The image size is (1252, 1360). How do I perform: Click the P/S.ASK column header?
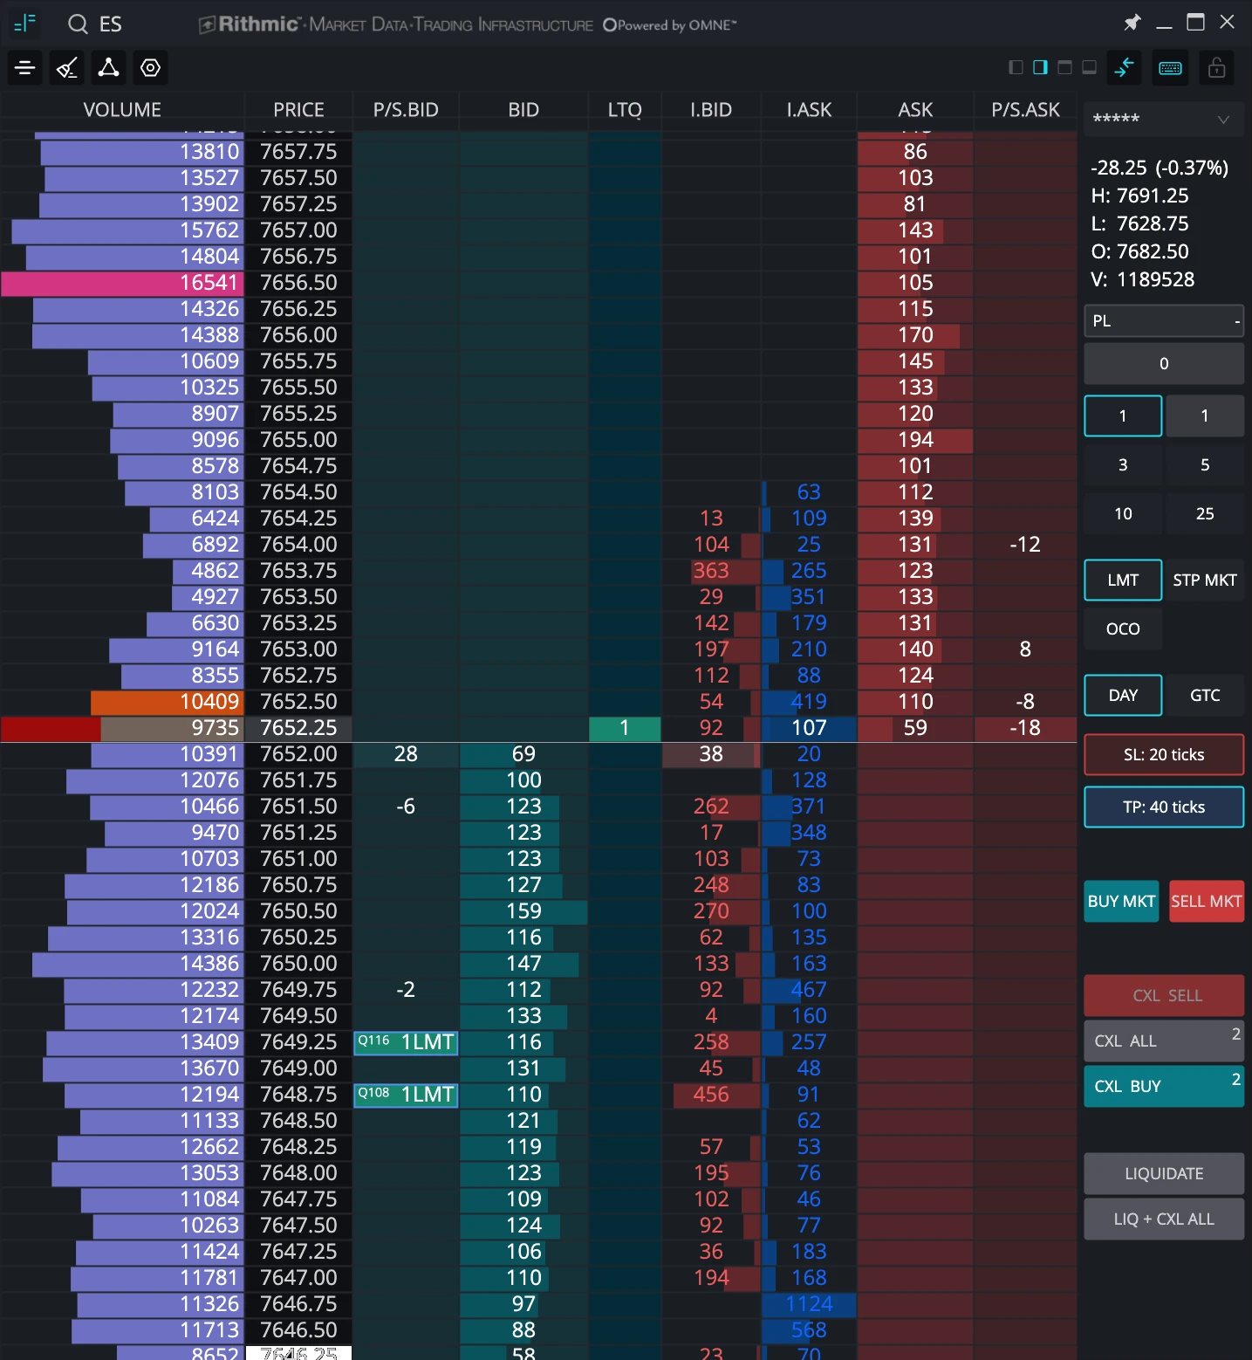(x=1025, y=110)
